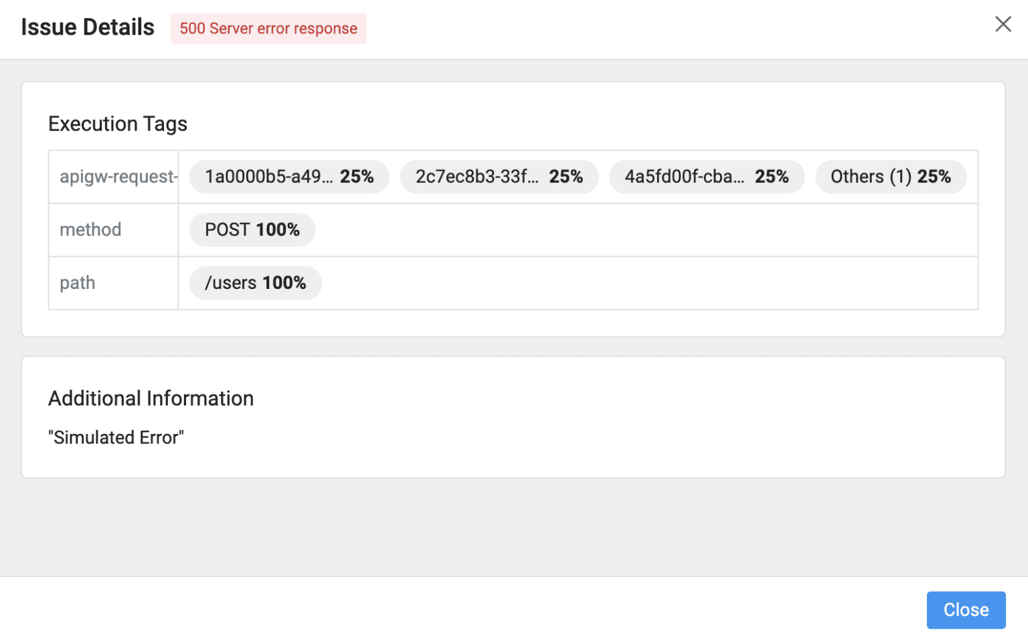Select the 2c7ec8b3-33f request tag chip
This screenshot has width=1028, height=640.
point(499,177)
